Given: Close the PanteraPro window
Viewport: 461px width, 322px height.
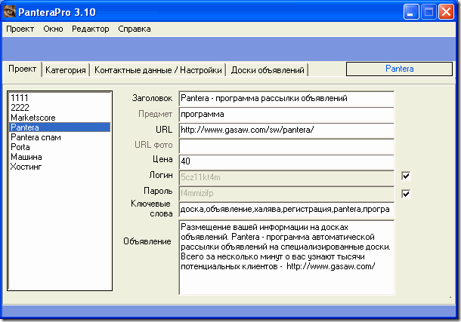Looking at the screenshot, I should pos(446,12).
